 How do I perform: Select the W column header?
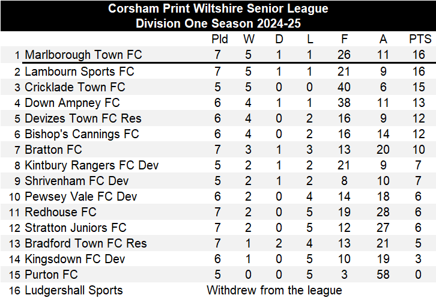click(x=249, y=39)
